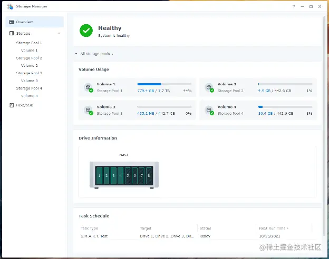The width and height of the screenshot is (329, 259).
Task: Select drive bay 4 on nas1
Action: click(121, 176)
